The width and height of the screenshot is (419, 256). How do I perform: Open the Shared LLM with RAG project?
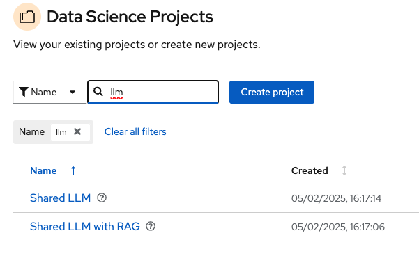[85, 226]
